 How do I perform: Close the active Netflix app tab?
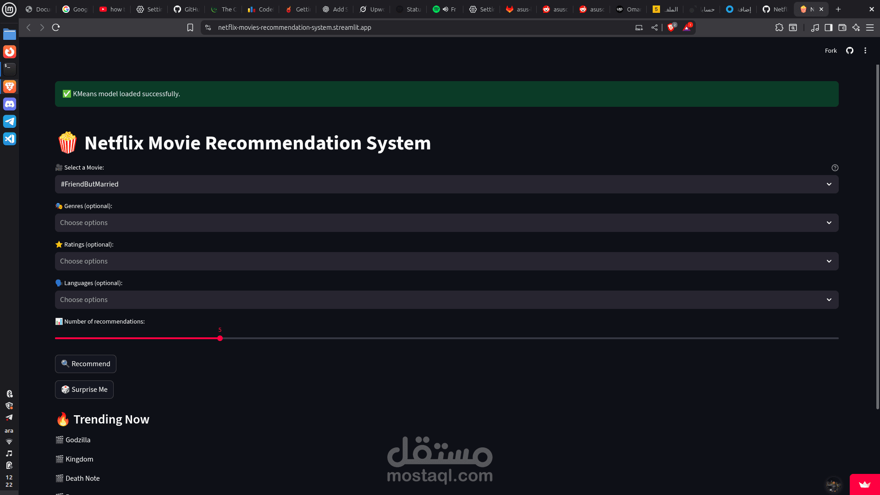[821, 9]
